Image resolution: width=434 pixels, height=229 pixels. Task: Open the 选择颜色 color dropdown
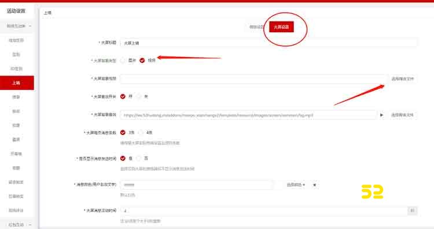[296, 185]
